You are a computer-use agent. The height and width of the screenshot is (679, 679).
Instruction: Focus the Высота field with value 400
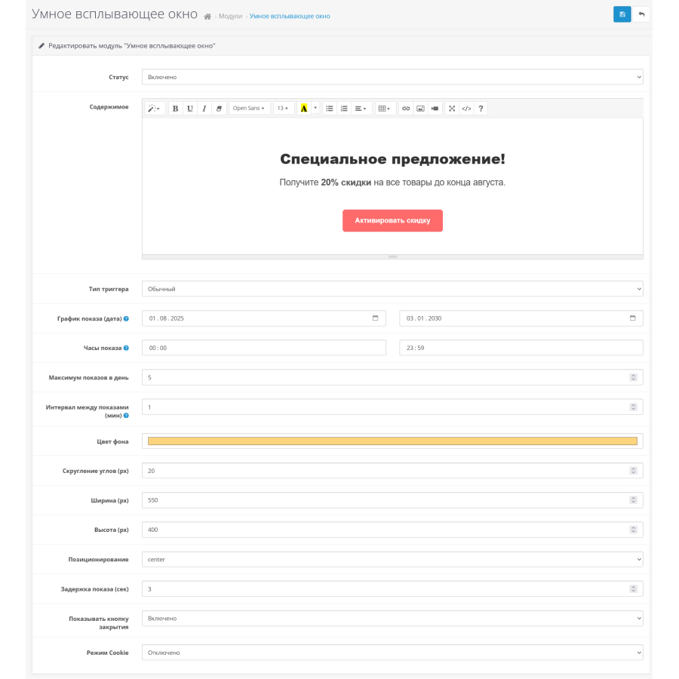tap(392, 530)
